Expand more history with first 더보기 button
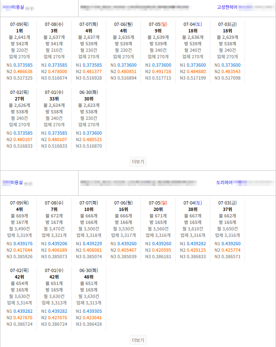Image resolution: width=276 pixels, height=347 pixels. pyautogui.click(x=138, y=162)
